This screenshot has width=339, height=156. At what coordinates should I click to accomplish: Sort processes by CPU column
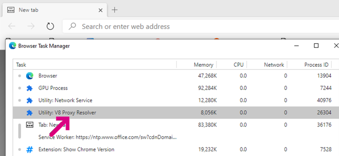pos(238,65)
